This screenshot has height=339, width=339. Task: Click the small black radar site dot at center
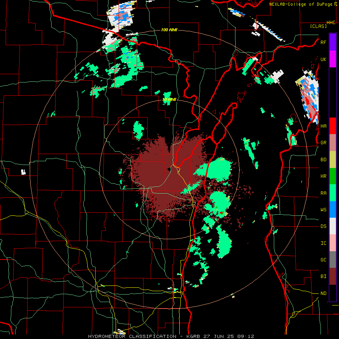click(169, 169)
